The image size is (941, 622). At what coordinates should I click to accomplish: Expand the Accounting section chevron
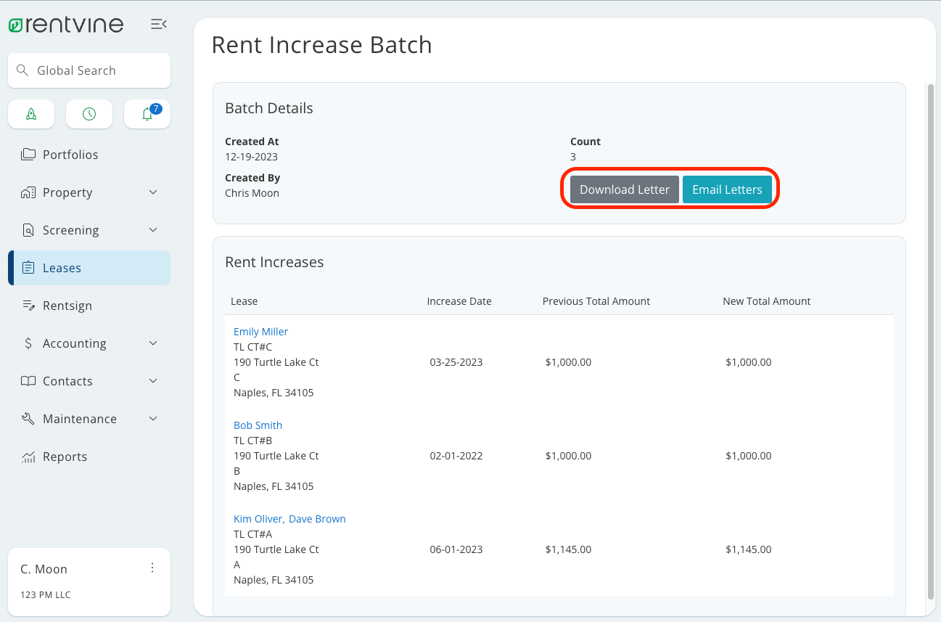pyautogui.click(x=152, y=343)
